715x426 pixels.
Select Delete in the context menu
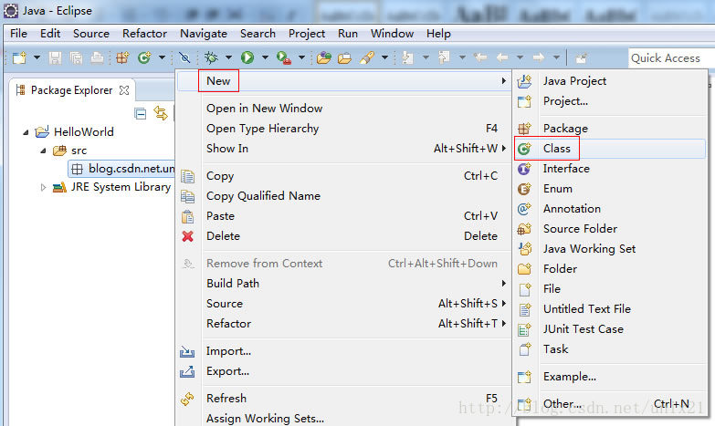point(343,236)
